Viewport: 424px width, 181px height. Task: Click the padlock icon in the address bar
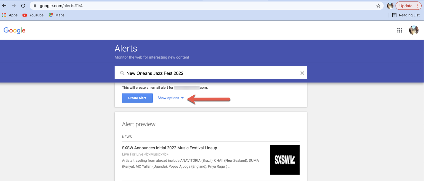pos(35,5)
